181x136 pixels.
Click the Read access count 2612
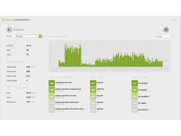coord(29,93)
